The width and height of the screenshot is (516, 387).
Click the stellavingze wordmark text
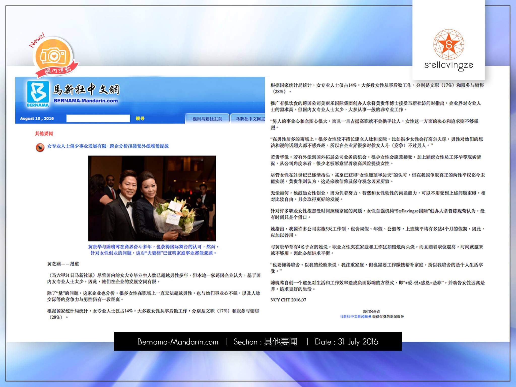point(448,66)
